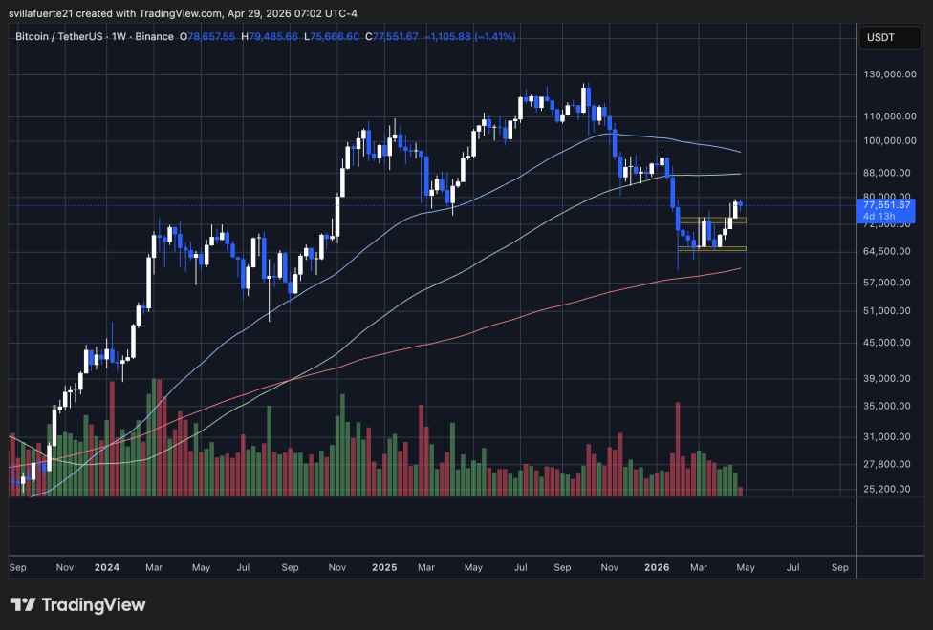This screenshot has height=630, width=933.
Task: Click the blue 77,551.67 price tag on scale
Action: click(x=884, y=204)
